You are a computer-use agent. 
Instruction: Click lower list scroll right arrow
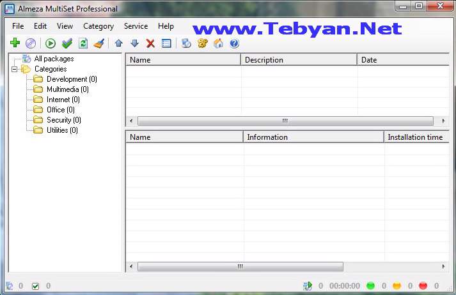pyautogui.click(x=443, y=266)
